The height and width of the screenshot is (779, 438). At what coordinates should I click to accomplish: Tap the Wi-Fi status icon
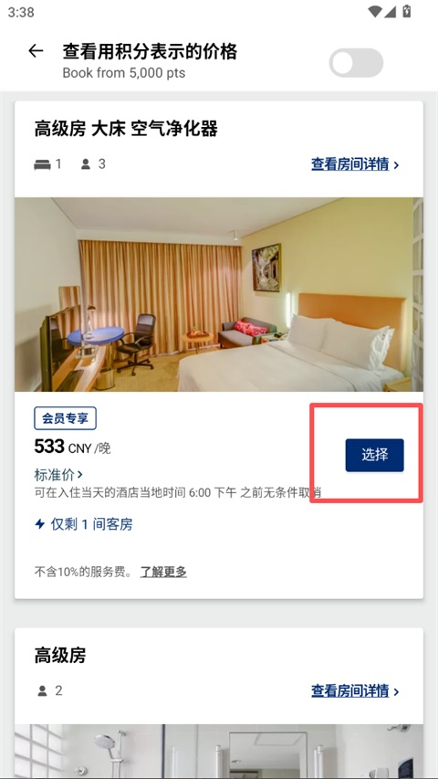coord(375,12)
